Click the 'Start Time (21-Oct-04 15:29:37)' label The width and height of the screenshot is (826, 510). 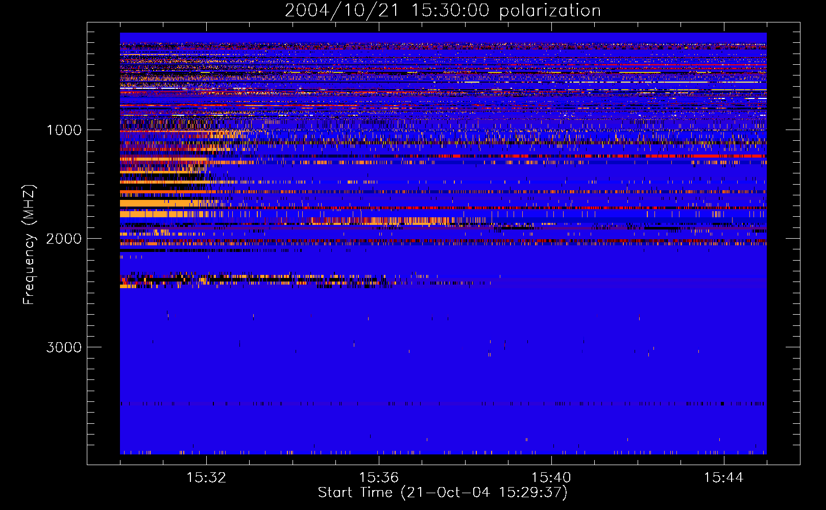(443, 493)
